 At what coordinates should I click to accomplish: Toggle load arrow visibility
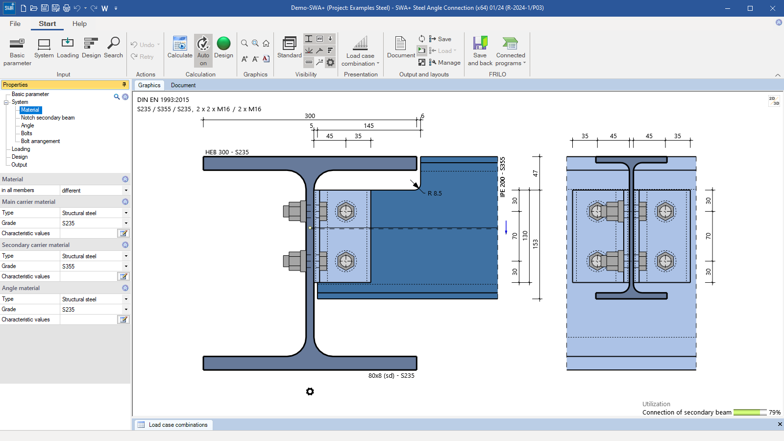(x=330, y=39)
